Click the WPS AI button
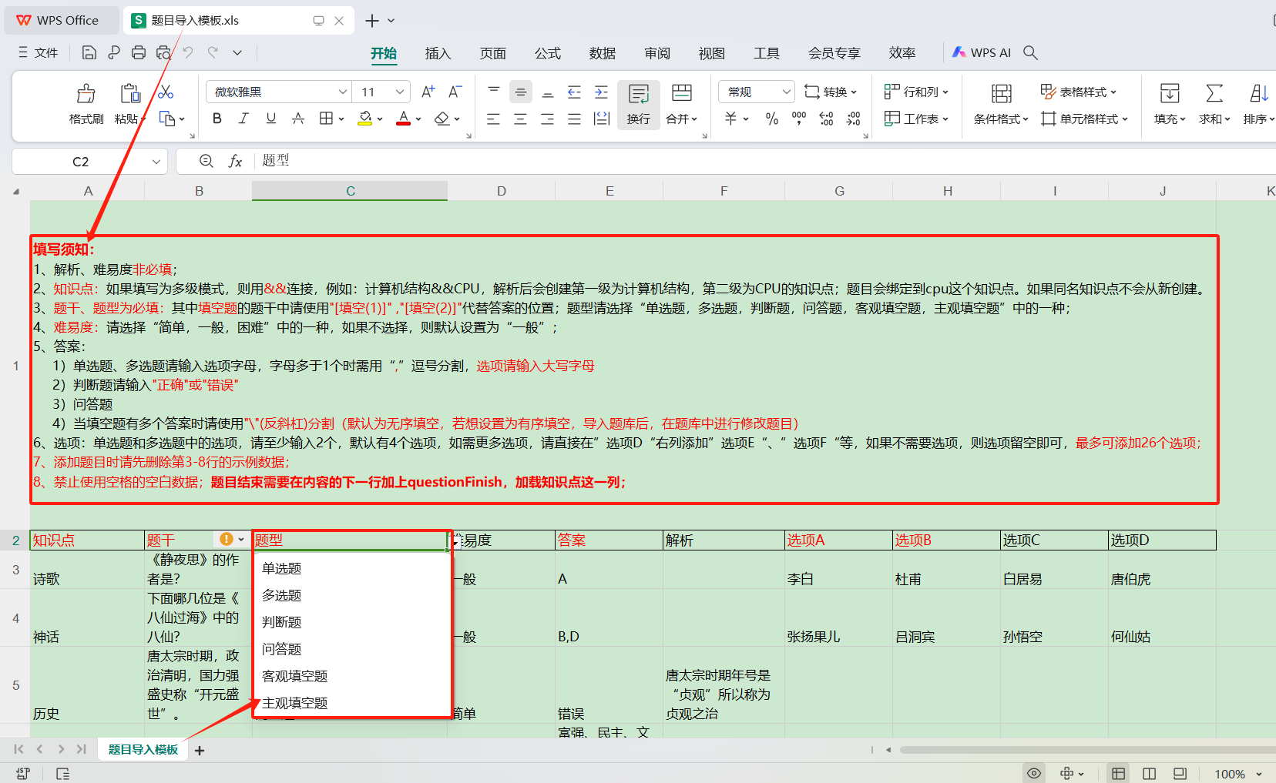The image size is (1276, 783). (981, 52)
